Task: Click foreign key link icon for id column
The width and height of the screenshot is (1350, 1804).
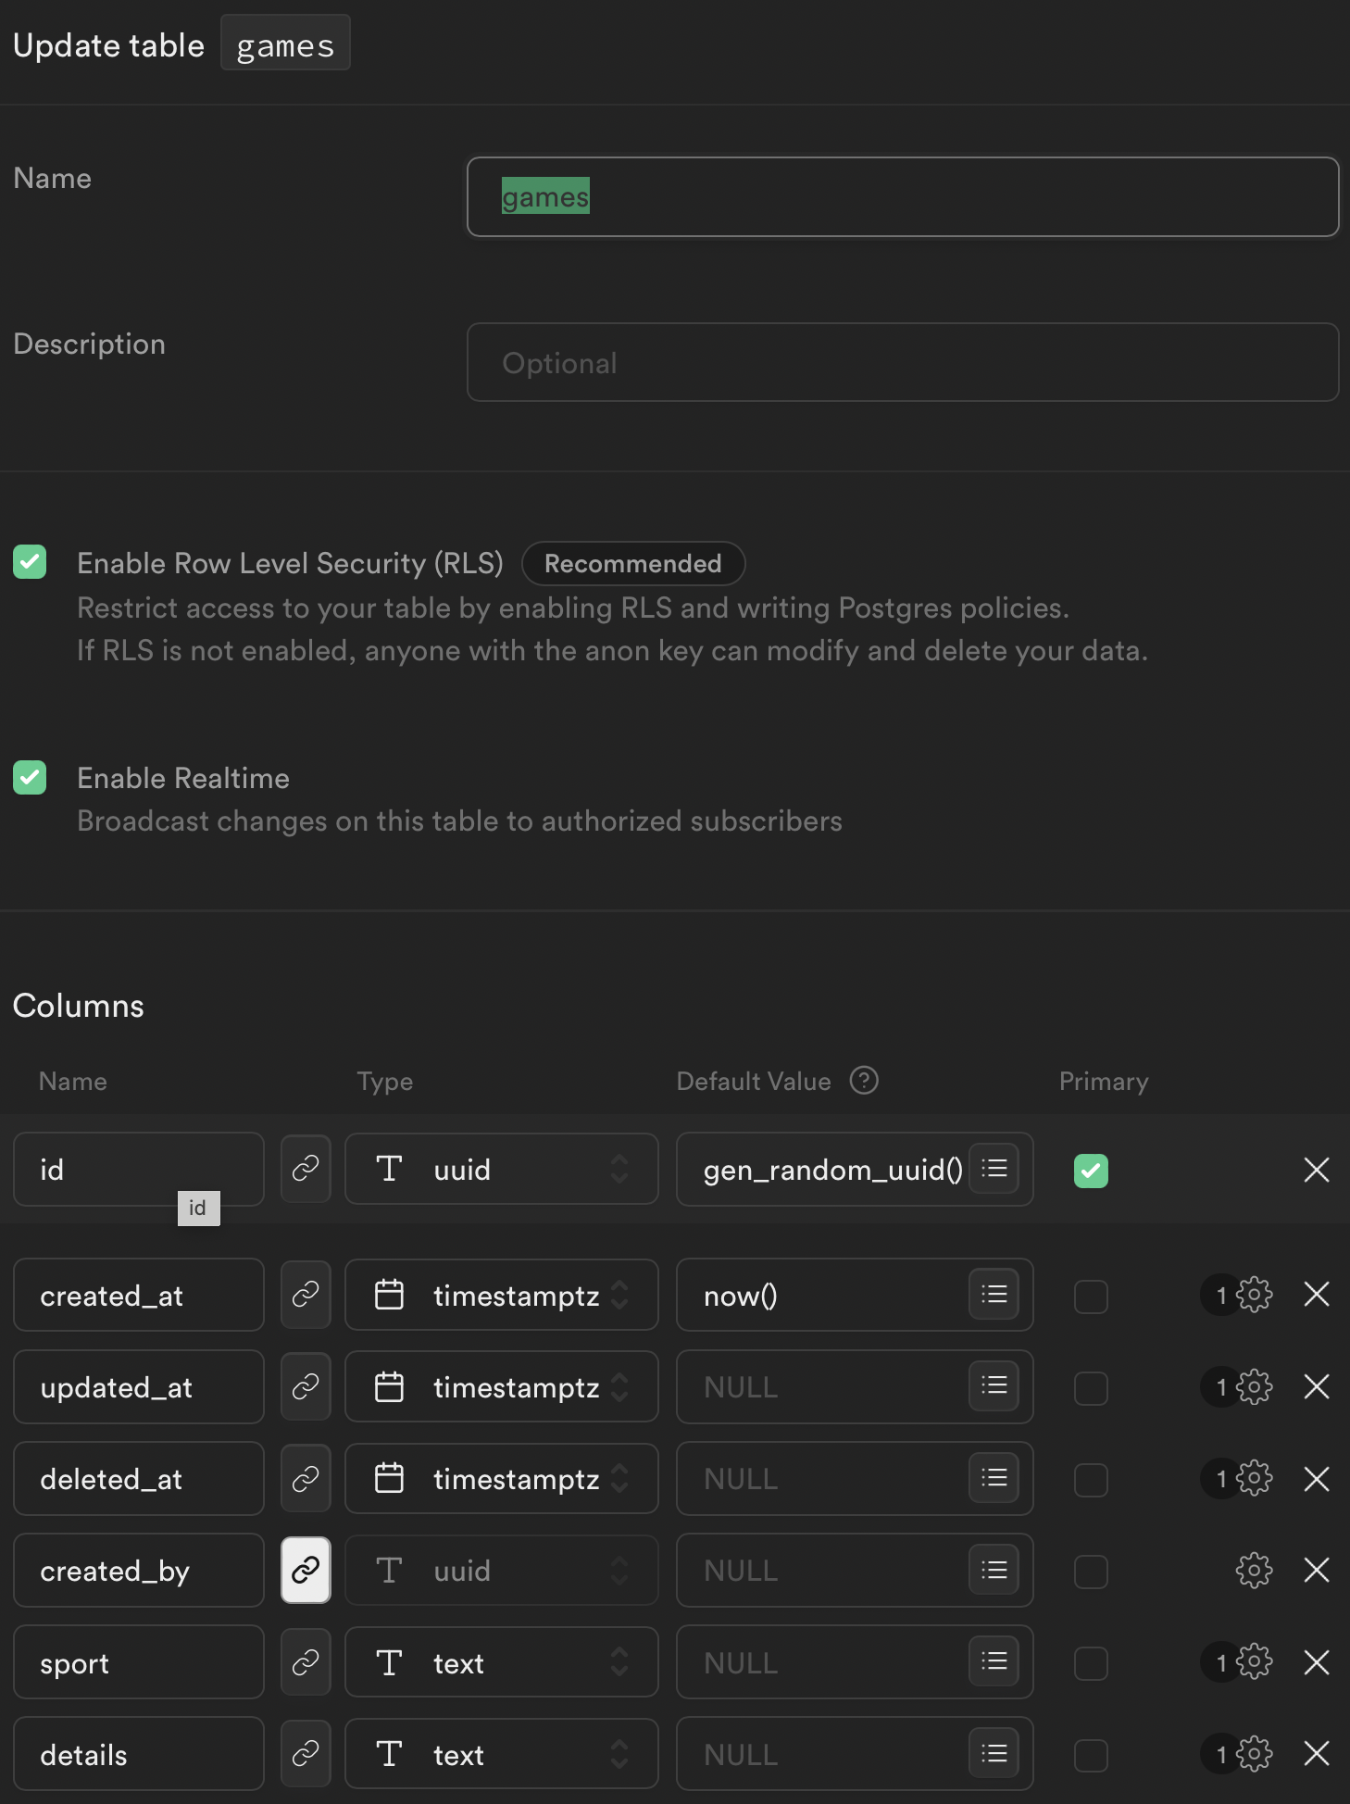Action: (x=306, y=1169)
